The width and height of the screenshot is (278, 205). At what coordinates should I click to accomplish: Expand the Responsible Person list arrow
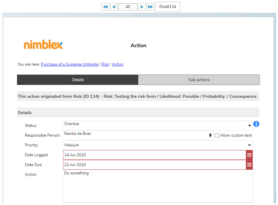tap(210, 135)
